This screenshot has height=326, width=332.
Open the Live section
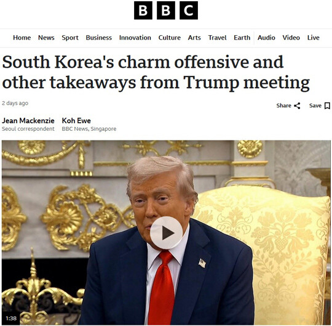click(x=314, y=38)
